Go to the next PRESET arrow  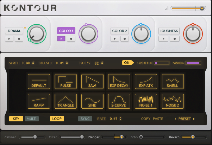click(x=194, y=119)
